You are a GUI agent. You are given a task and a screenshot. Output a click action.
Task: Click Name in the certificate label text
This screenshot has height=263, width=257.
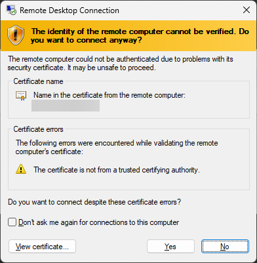click(x=109, y=95)
